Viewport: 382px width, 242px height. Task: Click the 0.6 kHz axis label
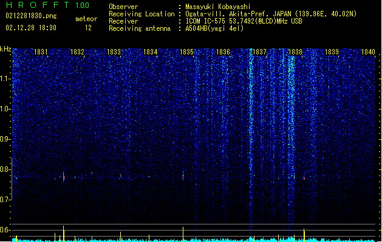tap(5, 230)
